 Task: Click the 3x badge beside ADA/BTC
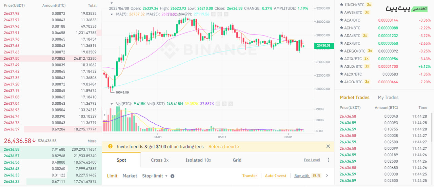click(365, 36)
